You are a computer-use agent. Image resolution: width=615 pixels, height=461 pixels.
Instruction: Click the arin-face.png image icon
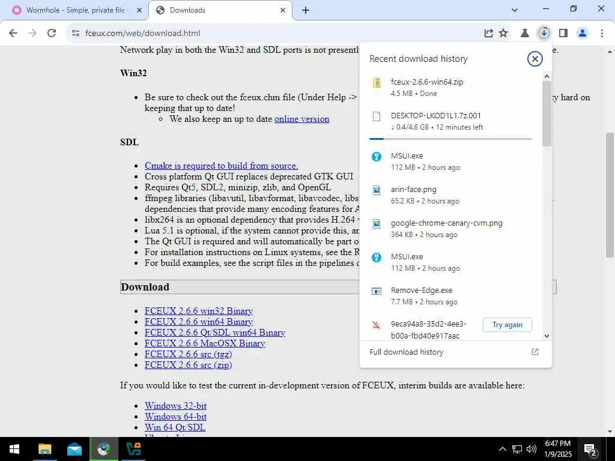pyautogui.click(x=377, y=190)
